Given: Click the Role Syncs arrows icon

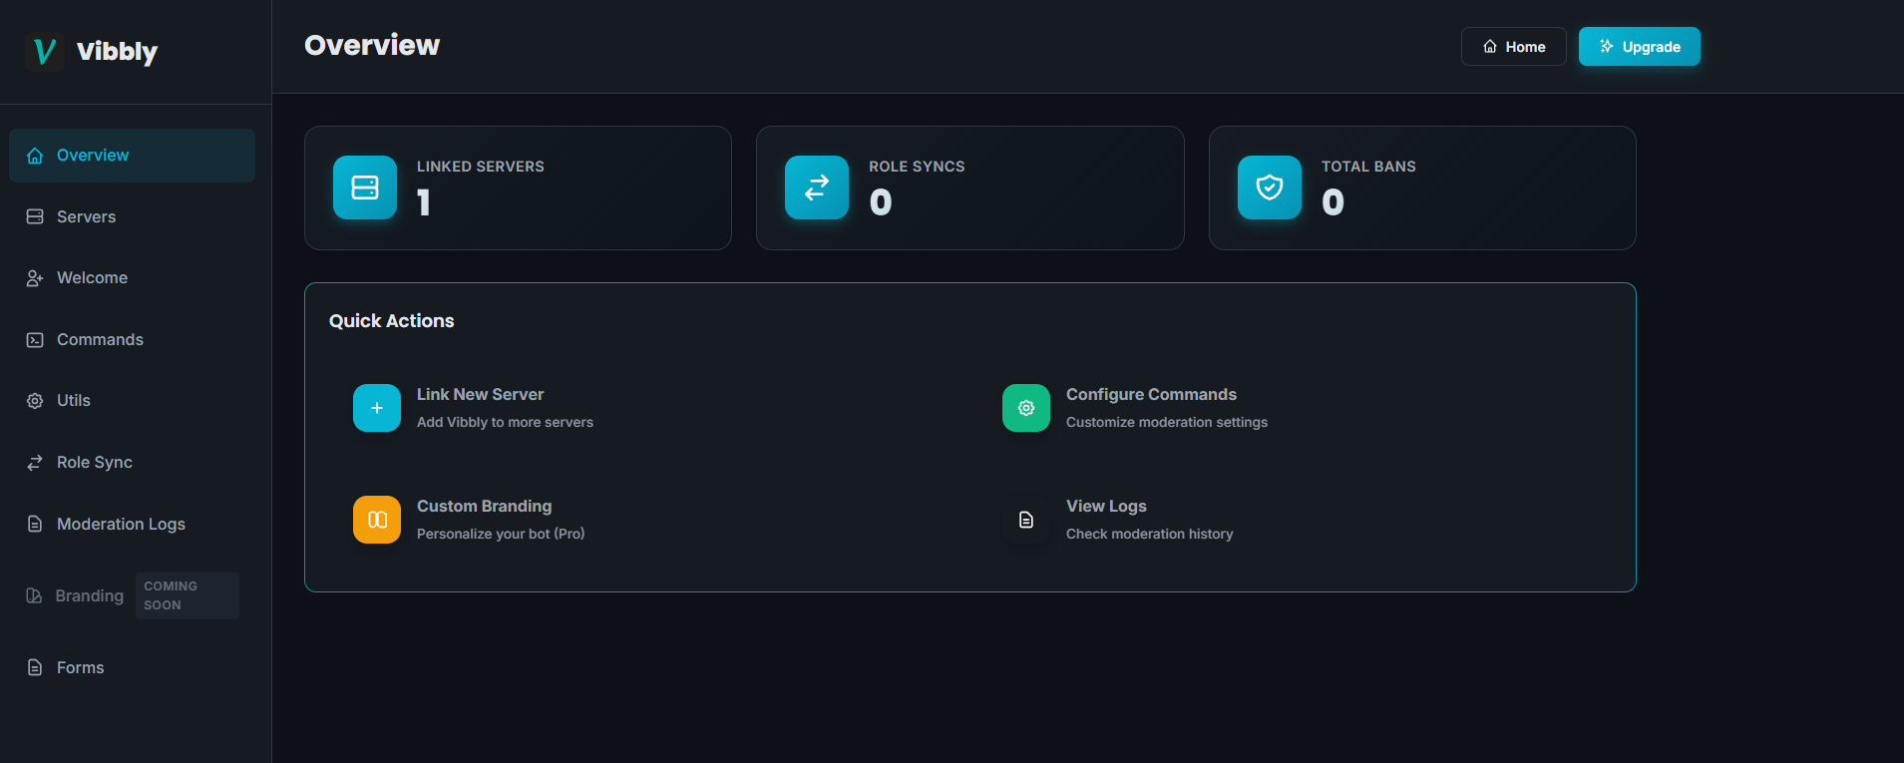Looking at the screenshot, I should pyautogui.click(x=817, y=188).
